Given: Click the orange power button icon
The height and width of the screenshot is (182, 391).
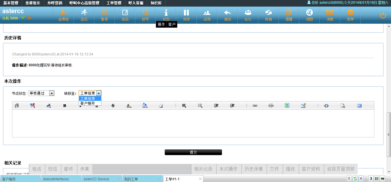Looking at the screenshot, I should coord(383,15).
